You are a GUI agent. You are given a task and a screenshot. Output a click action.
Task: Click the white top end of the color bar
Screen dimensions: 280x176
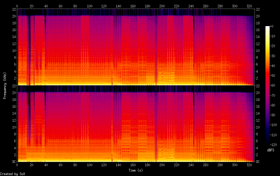point(268,27)
